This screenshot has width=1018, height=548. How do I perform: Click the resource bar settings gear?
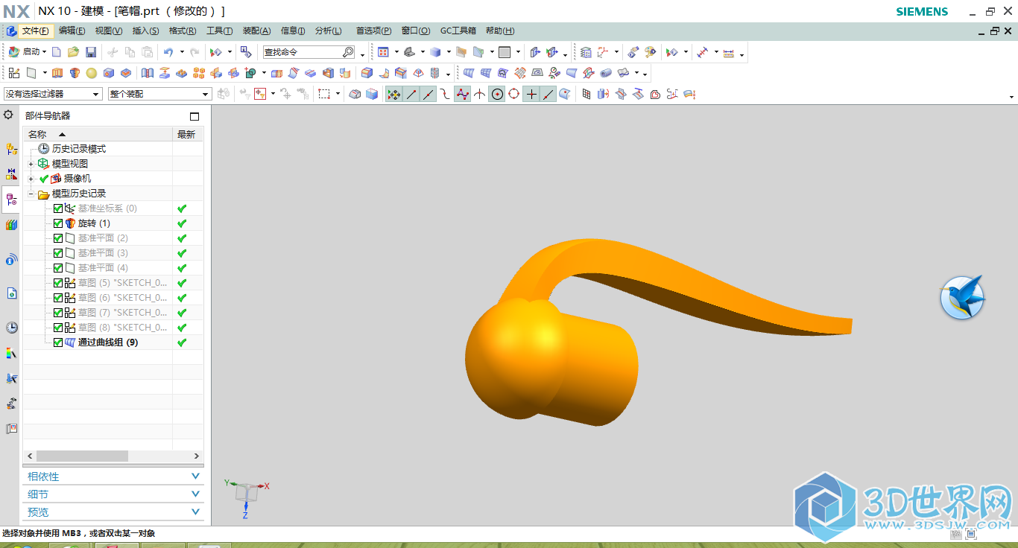coord(9,115)
